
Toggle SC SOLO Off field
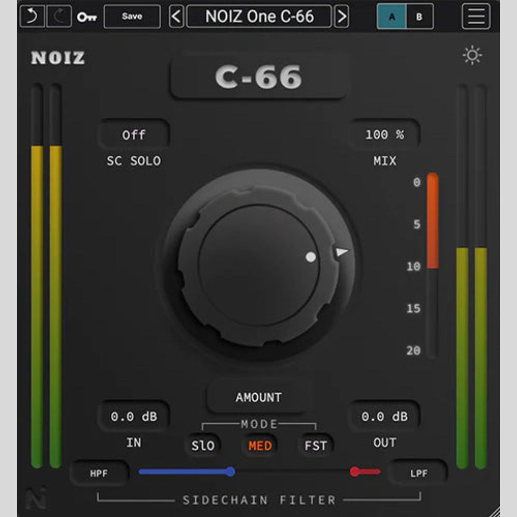pyautogui.click(x=134, y=135)
